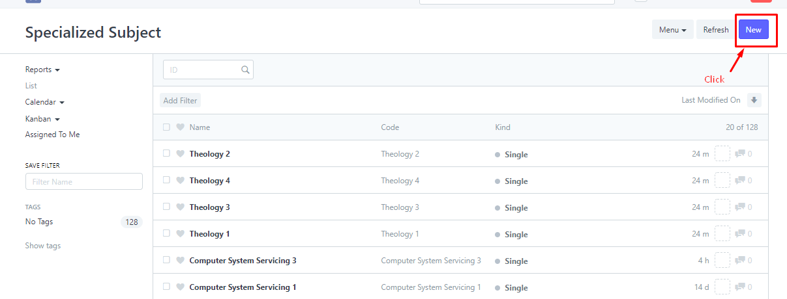Click assignee placeholder for Computer System Servicing 3

(x=722, y=261)
